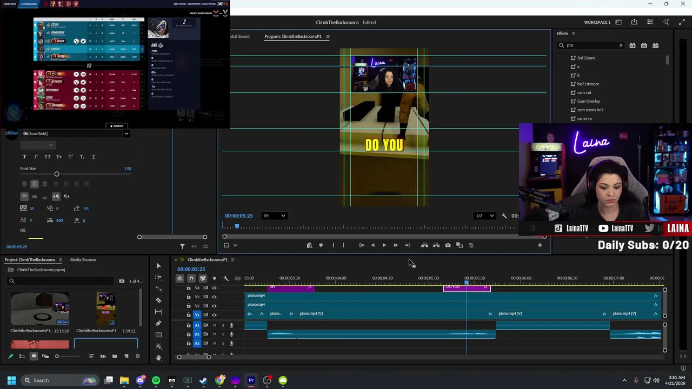692x389 pixels.
Task: Click the Font Size slider handle
Action: coord(57,174)
